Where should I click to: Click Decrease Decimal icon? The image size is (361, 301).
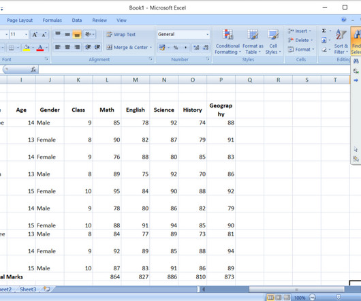pyautogui.click(x=206, y=48)
